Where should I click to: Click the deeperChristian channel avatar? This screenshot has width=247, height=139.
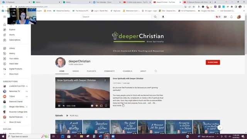coord(61,63)
